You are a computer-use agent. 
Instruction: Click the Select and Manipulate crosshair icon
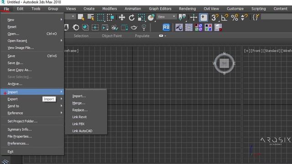[x=193, y=17]
